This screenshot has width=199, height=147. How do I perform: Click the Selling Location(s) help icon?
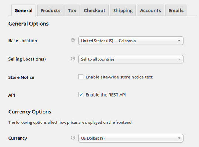point(73,59)
